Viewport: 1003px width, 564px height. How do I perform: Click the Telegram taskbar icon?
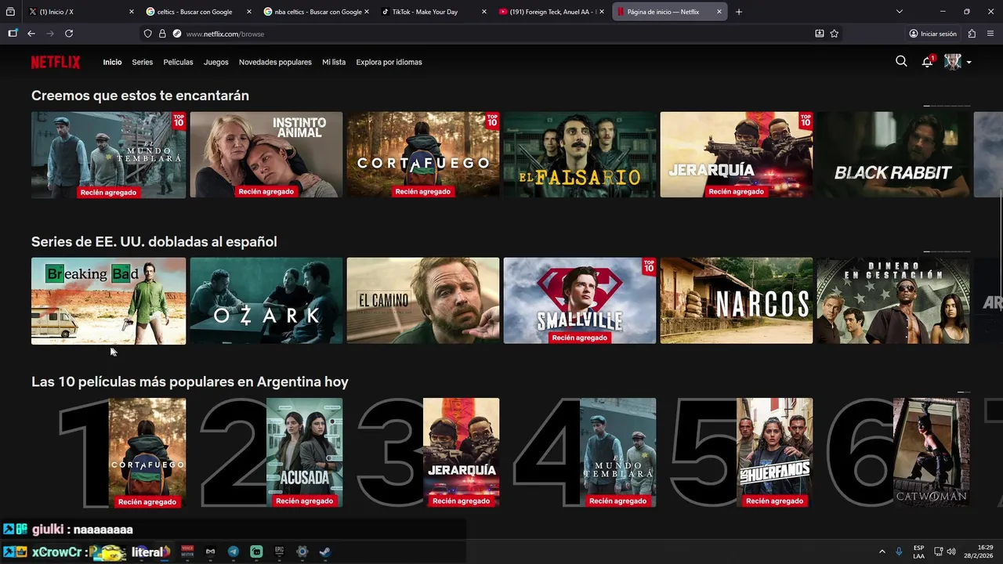click(x=234, y=551)
